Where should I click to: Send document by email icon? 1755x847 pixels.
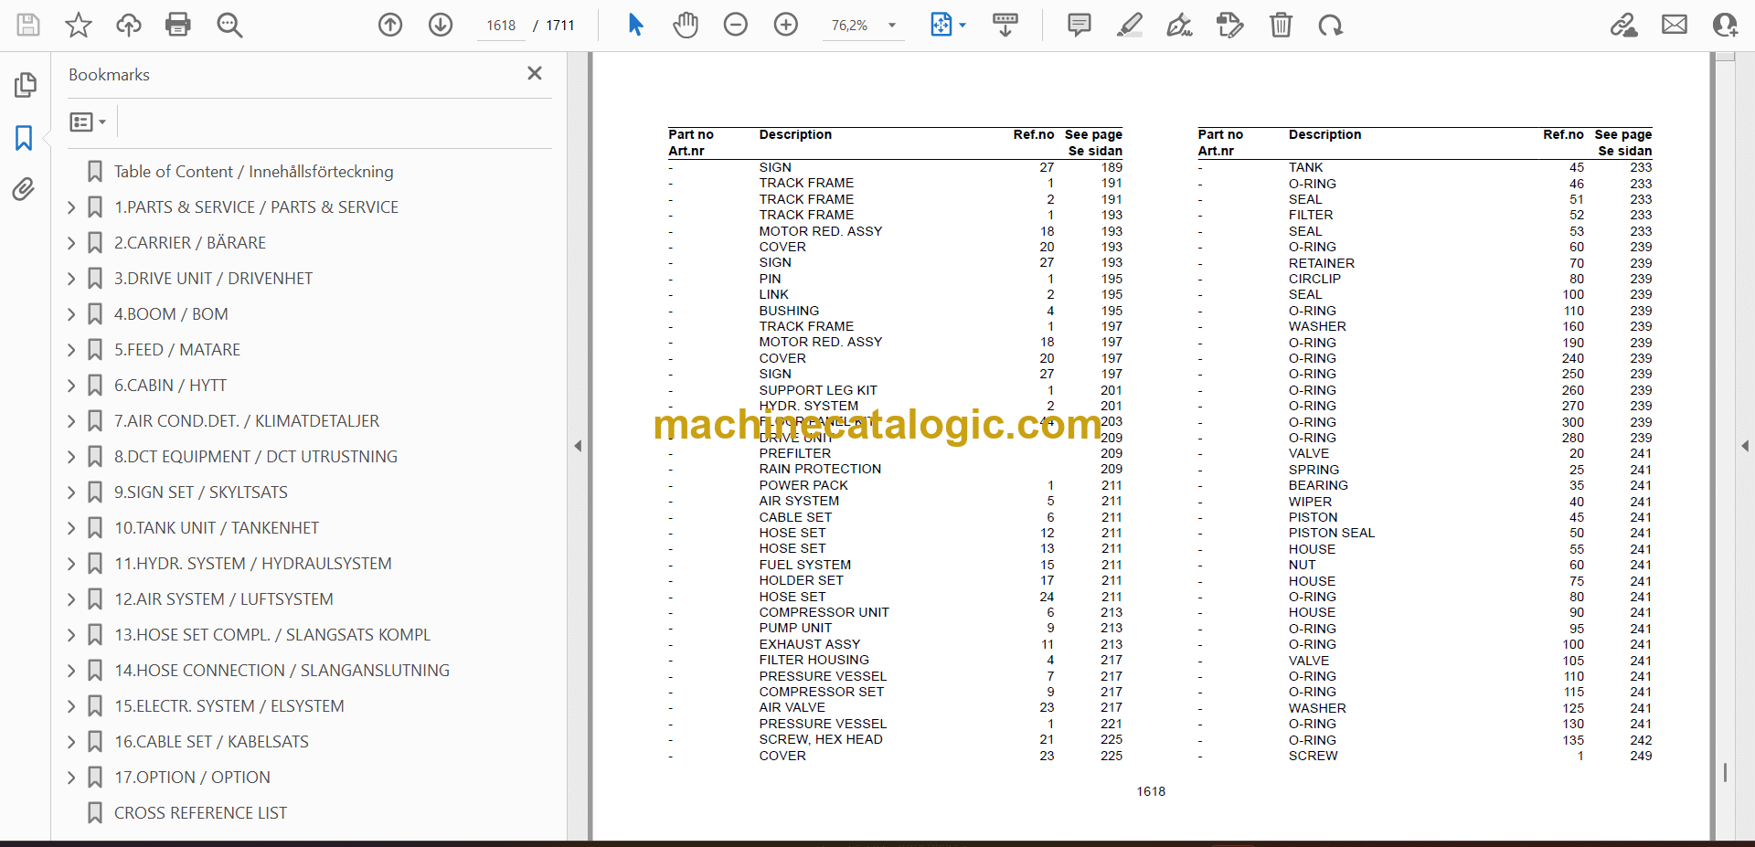(1675, 25)
